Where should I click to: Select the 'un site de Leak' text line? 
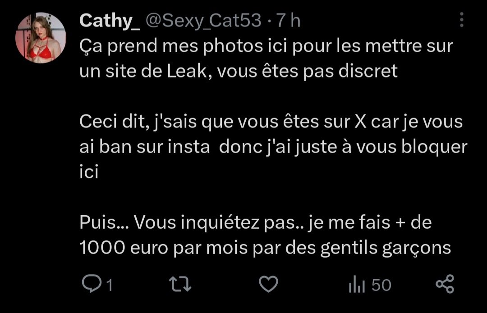pyautogui.click(x=238, y=71)
